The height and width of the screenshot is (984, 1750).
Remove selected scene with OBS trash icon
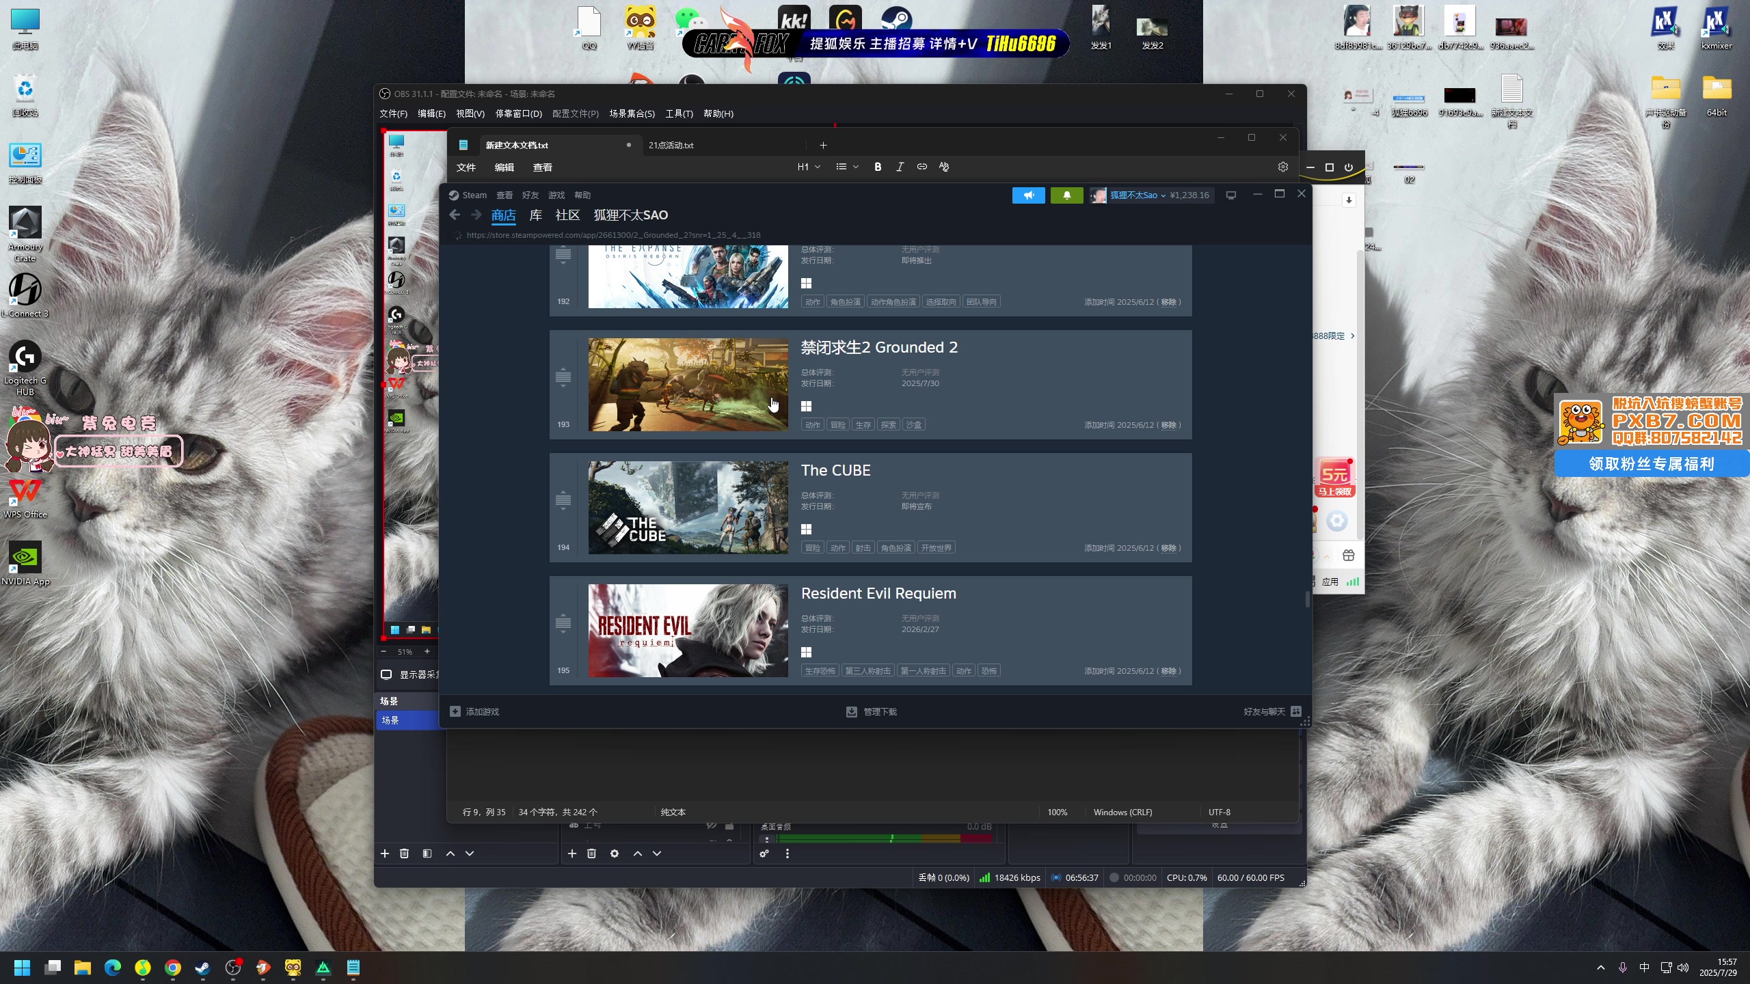coord(405,853)
